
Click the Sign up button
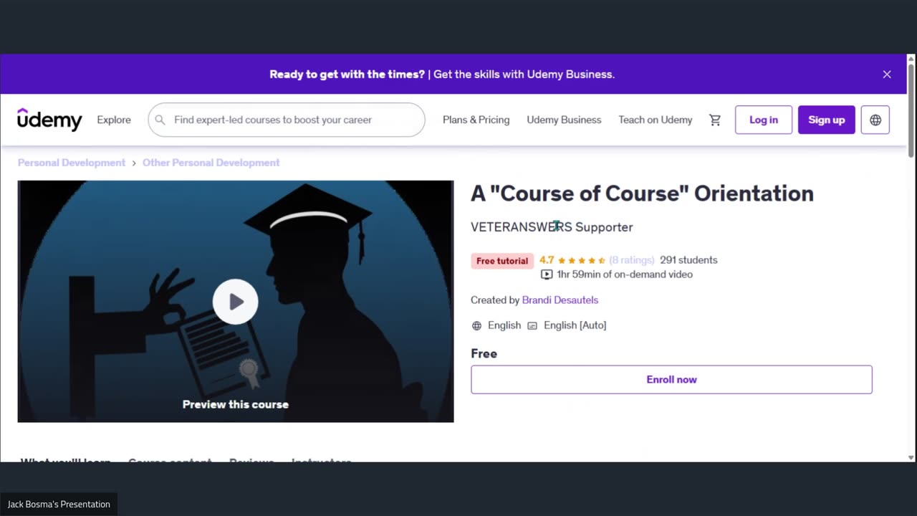click(x=827, y=120)
